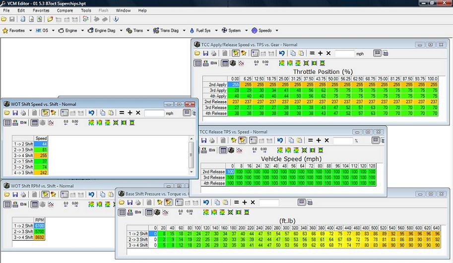Expand the Fuel Sys dropdown

pos(215,31)
